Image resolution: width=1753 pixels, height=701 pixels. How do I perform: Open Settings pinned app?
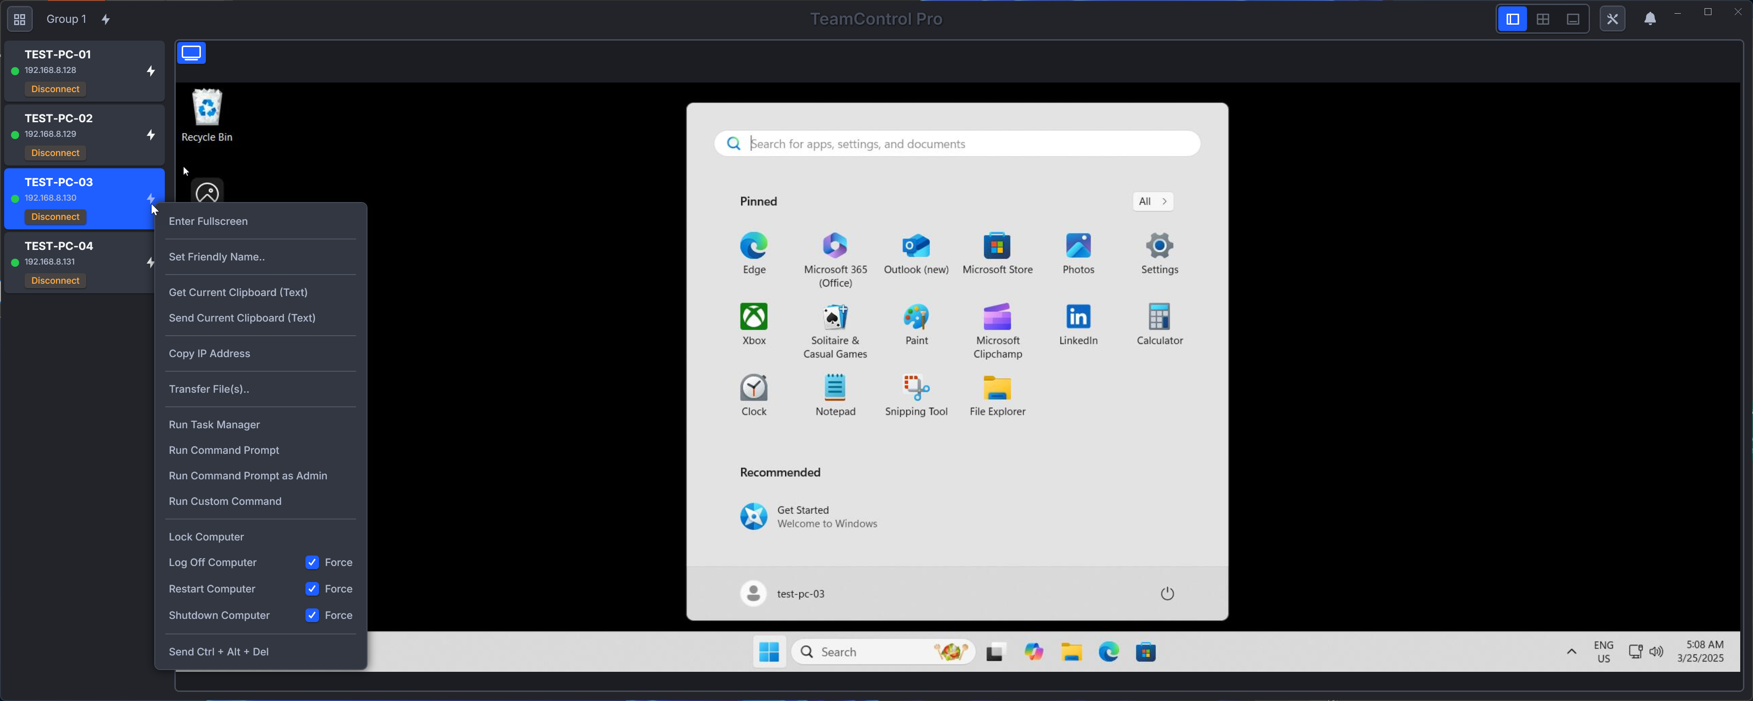click(x=1160, y=254)
